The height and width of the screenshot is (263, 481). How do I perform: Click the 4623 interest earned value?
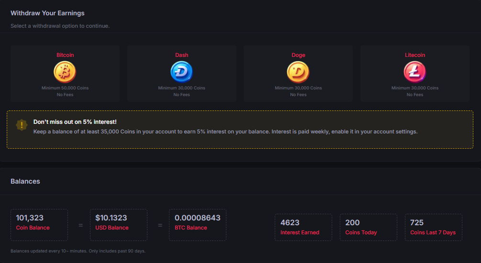(x=290, y=222)
